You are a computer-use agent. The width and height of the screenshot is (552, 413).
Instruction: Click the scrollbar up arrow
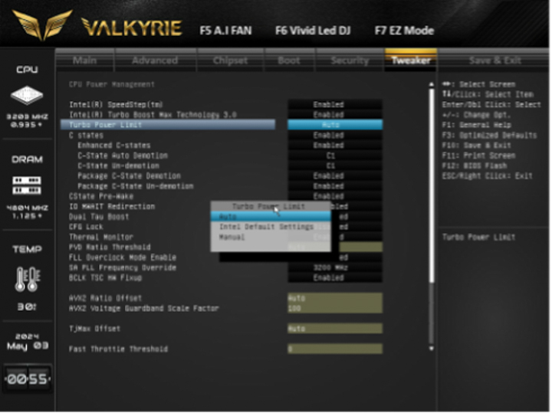pyautogui.click(x=431, y=84)
